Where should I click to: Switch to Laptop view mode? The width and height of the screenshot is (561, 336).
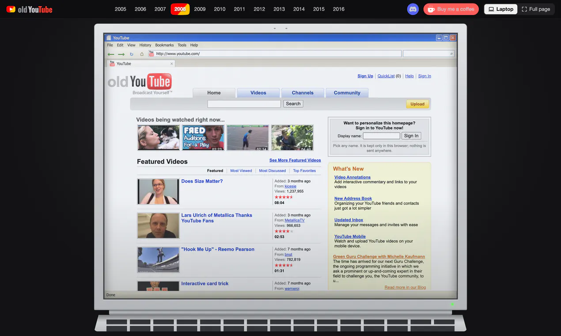tap(500, 9)
